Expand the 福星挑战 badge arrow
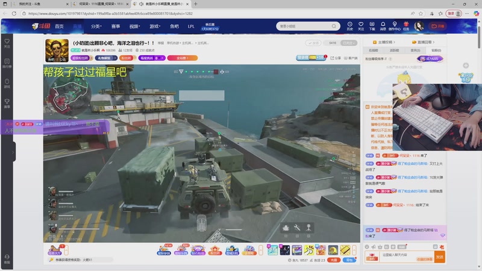 click(x=162, y=58)
